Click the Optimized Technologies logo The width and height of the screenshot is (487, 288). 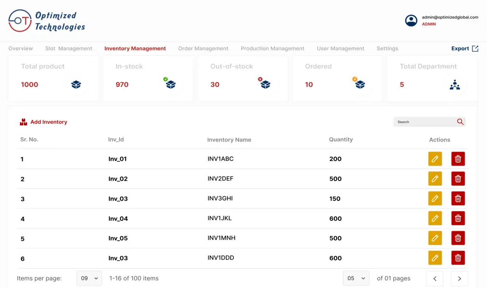[x=46, y=20]
